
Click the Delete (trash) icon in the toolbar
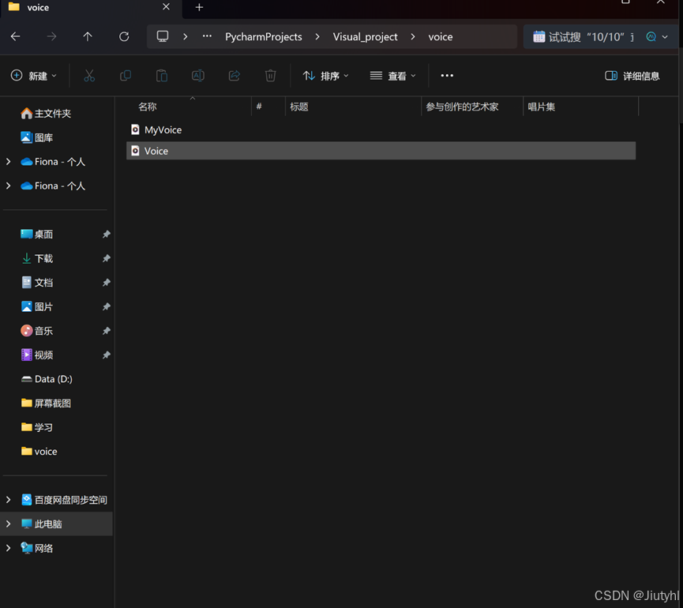tap(270, 75)
